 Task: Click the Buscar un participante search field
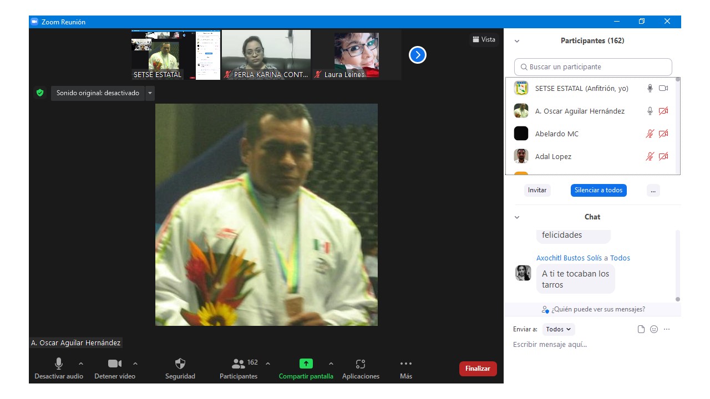click(x=593, y=67)
